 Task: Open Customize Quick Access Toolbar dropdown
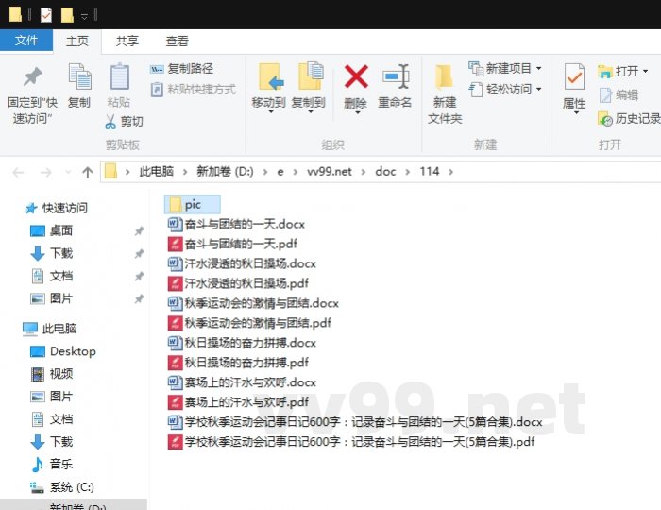pyautogui.click(x=84, y=16)
